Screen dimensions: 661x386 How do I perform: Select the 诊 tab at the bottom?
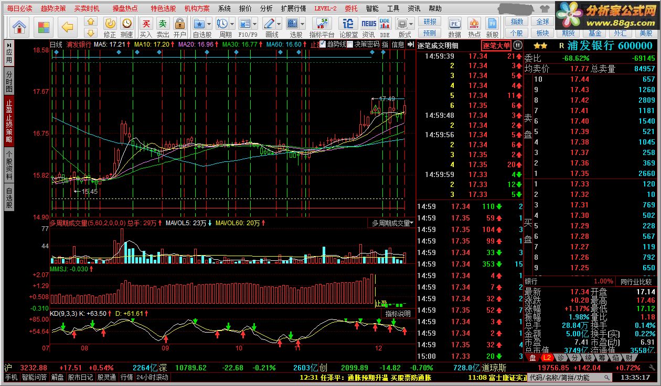pos(560,357)
